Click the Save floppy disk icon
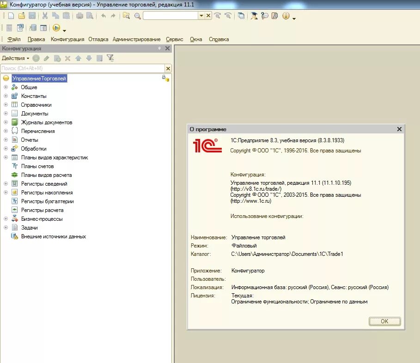 click(32, 16)
